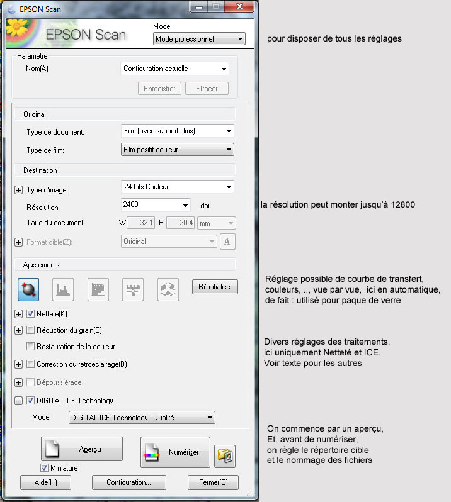Viewport: 451px width, 502px height.
Task: Disable the Netteté checkbox
Action: pyautogui.click(x=30, y=313)
